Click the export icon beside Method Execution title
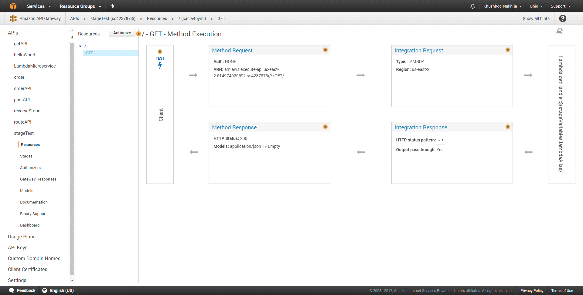583x295 pixels. tap(560, 31)
